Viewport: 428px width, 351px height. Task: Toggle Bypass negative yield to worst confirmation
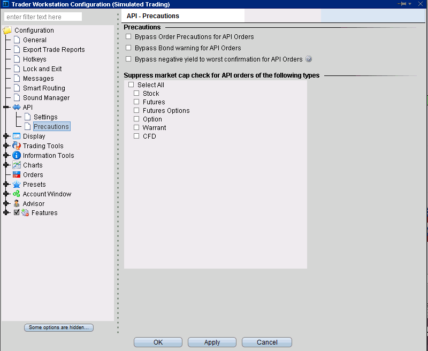pos(128,59)
